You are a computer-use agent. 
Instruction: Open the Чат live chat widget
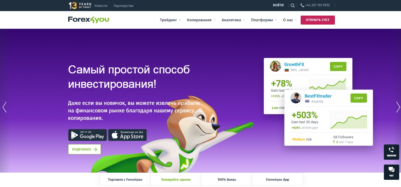pos(391,172)
